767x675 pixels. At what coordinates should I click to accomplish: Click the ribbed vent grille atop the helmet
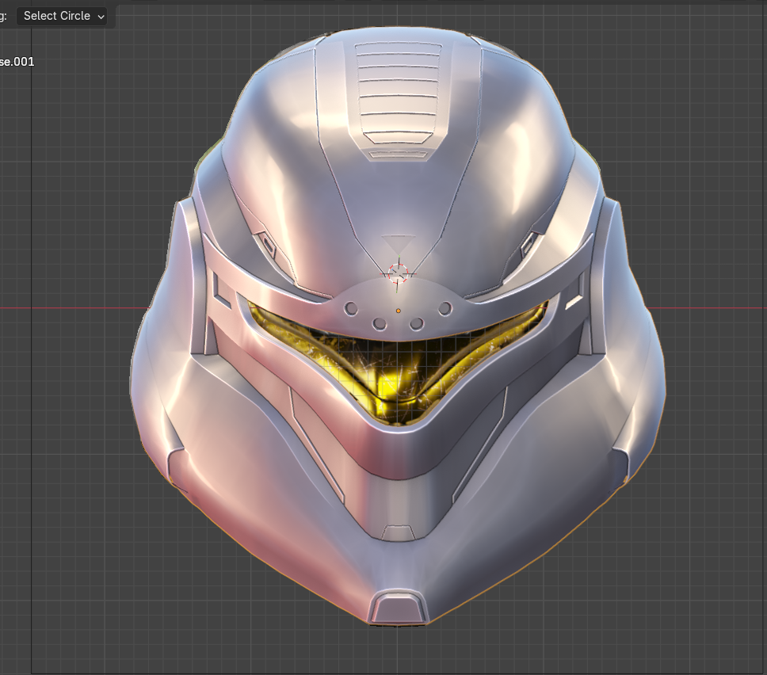click(x=396, y=86)
